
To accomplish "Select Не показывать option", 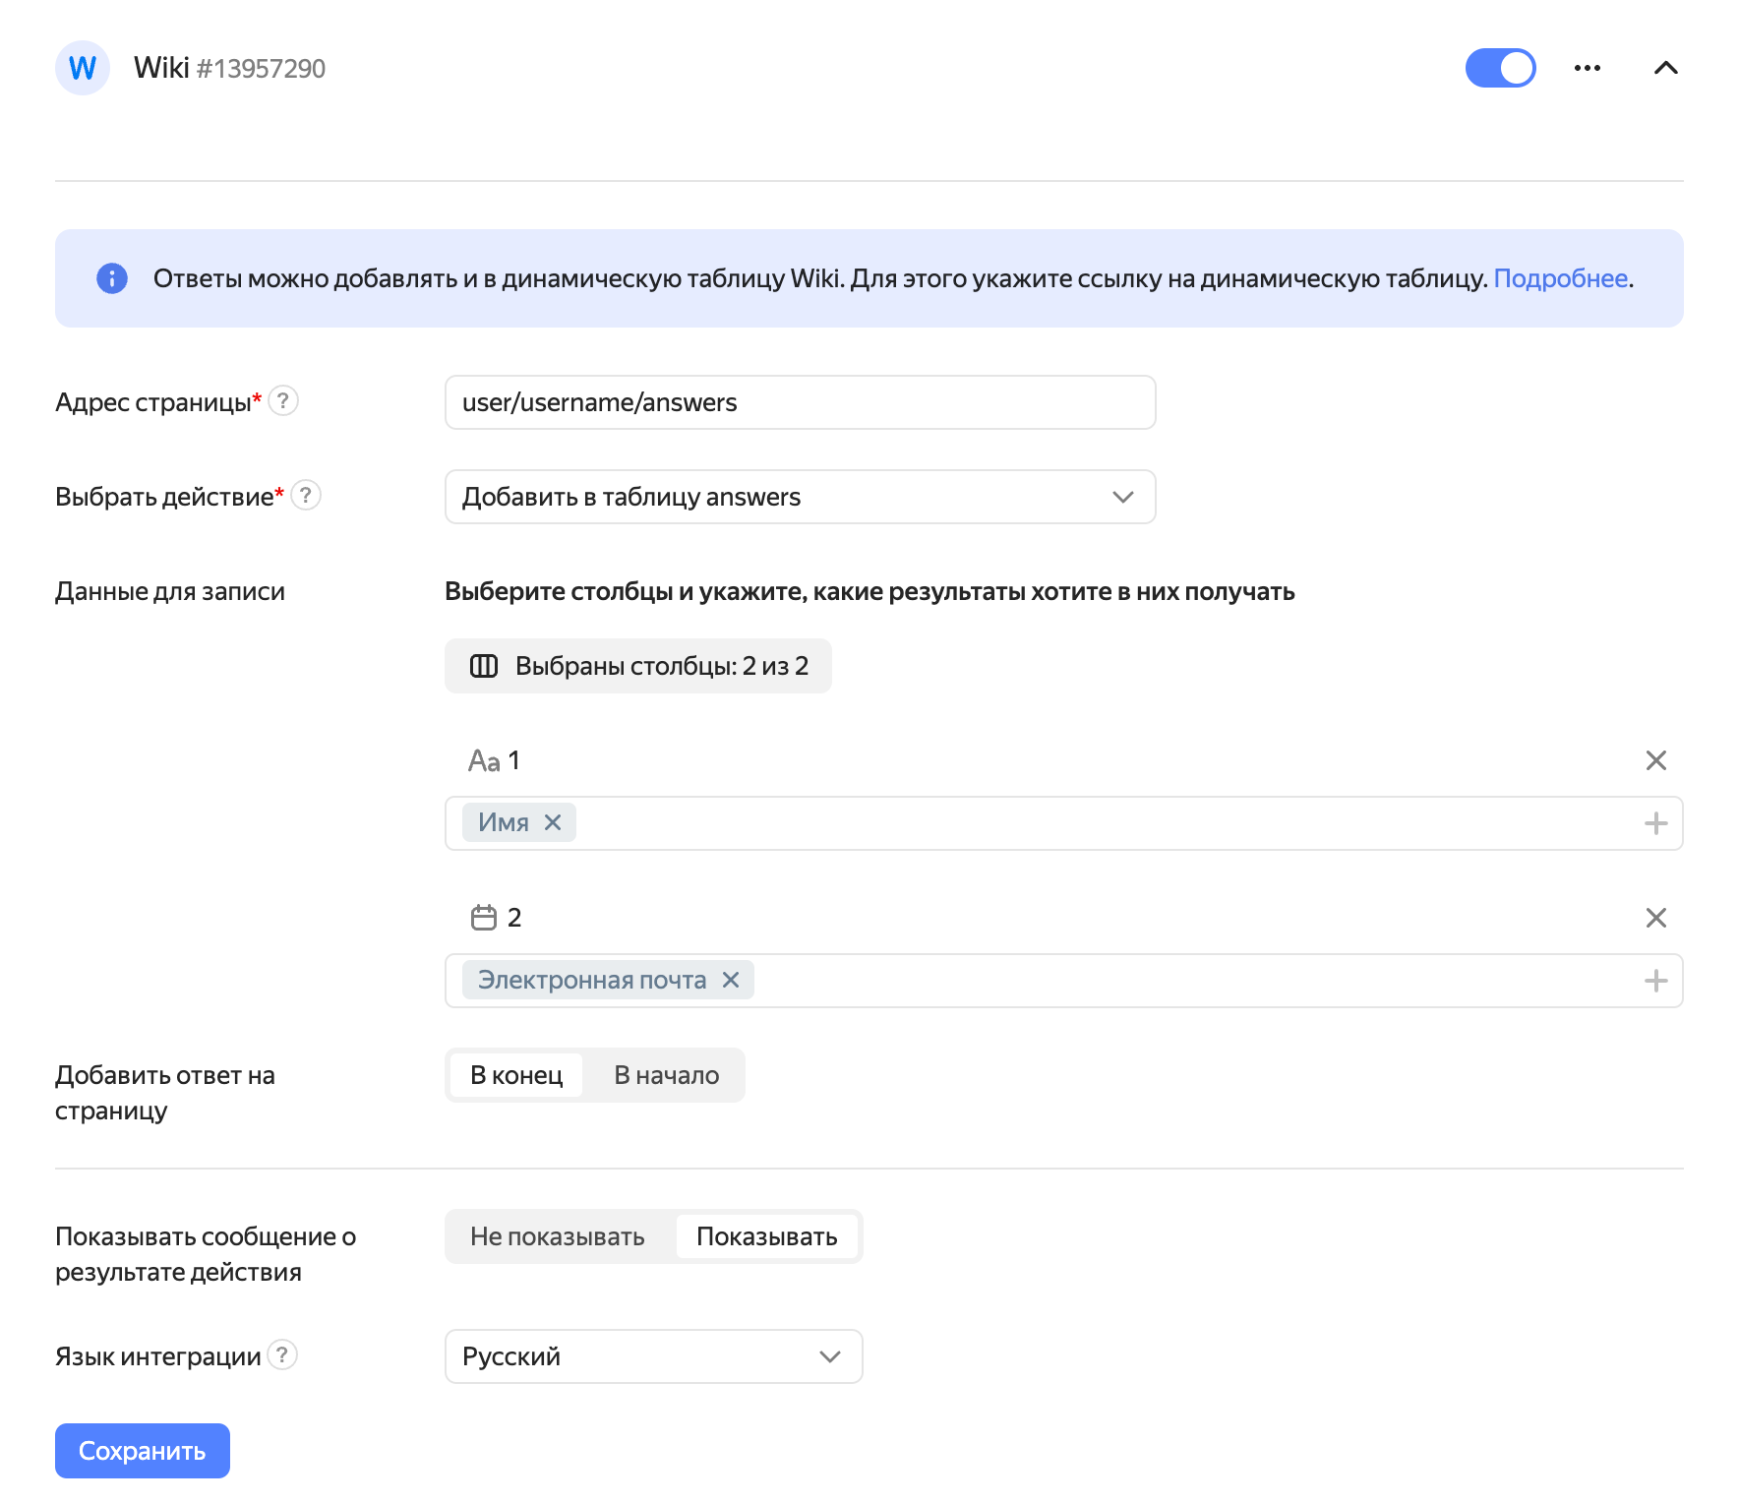I will pyautogui.click(x=558, y=1236).
